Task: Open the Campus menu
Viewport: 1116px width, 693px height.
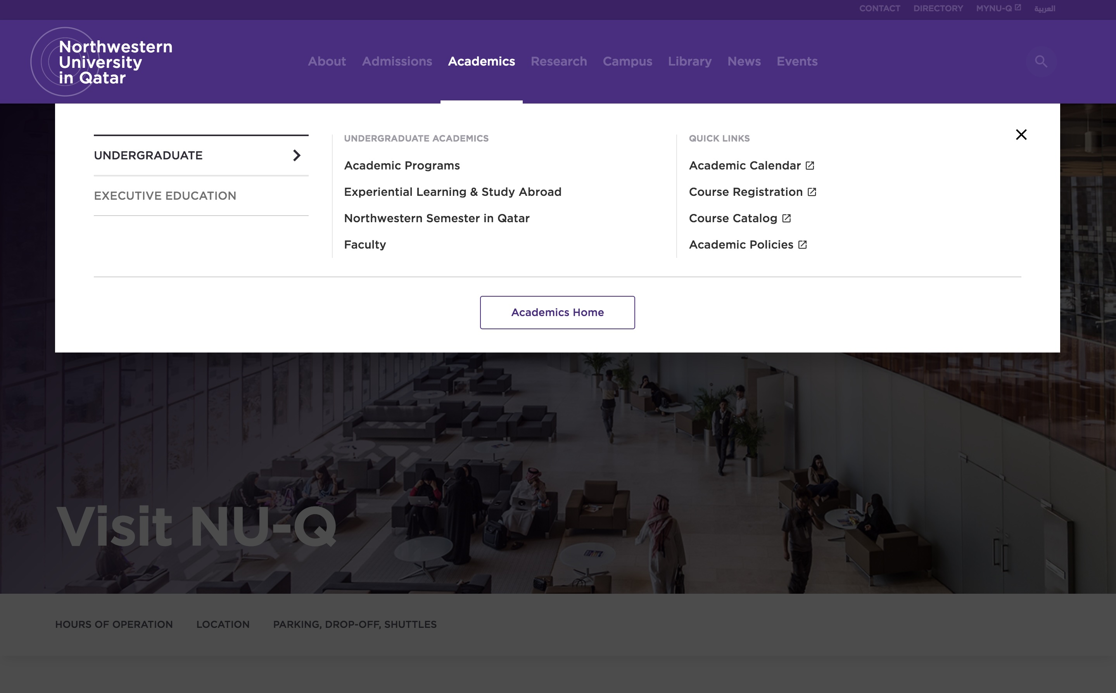Action: pyautogui.click(x=627, y=61)
